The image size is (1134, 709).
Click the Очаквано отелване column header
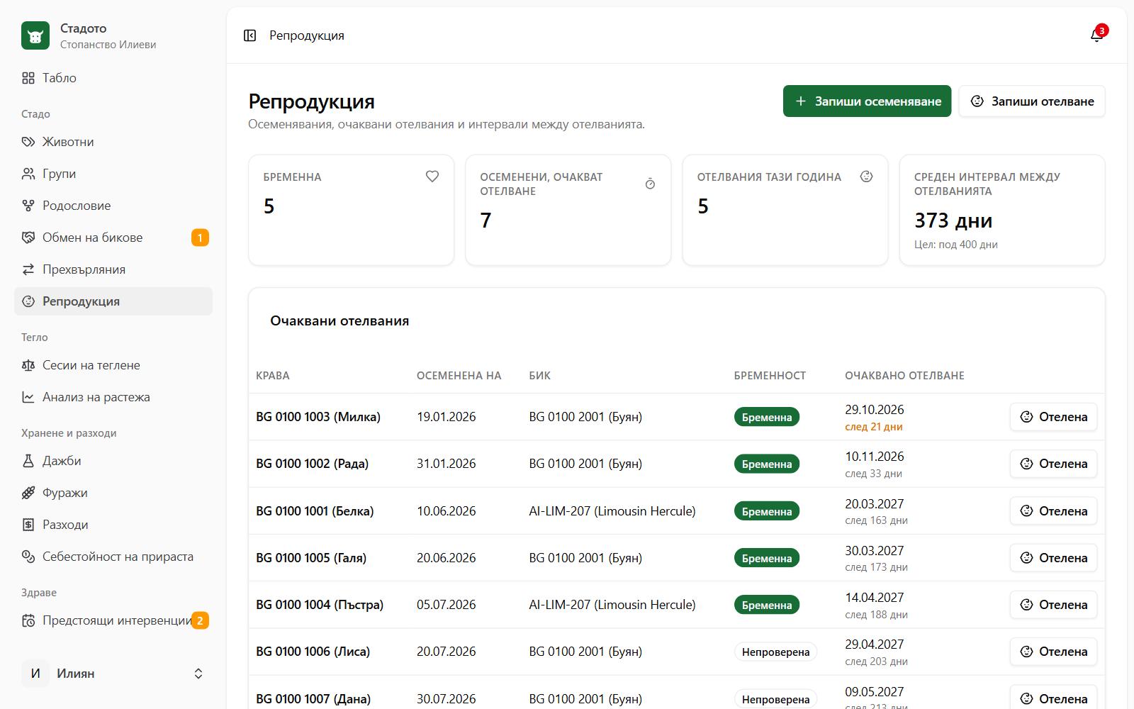[x=904, y=376]
